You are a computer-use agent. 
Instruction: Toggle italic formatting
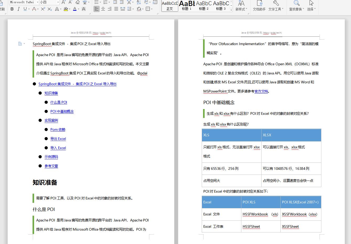(18, 9)
